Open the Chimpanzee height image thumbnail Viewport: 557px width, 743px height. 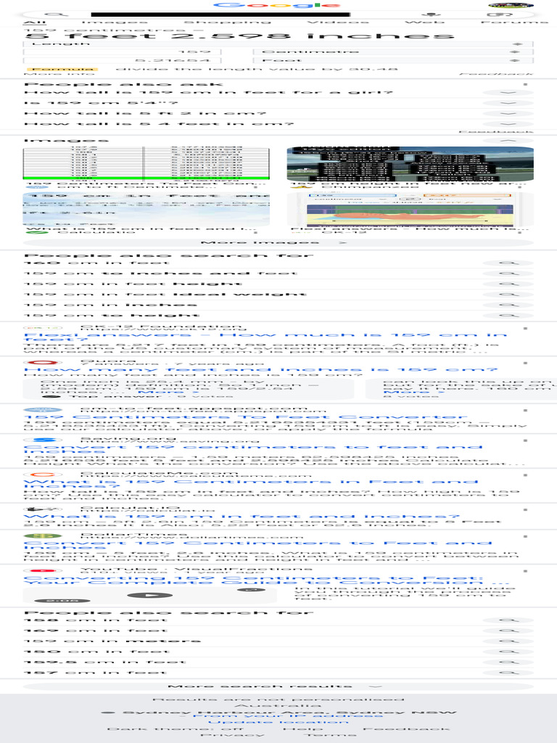coord(410,164)
